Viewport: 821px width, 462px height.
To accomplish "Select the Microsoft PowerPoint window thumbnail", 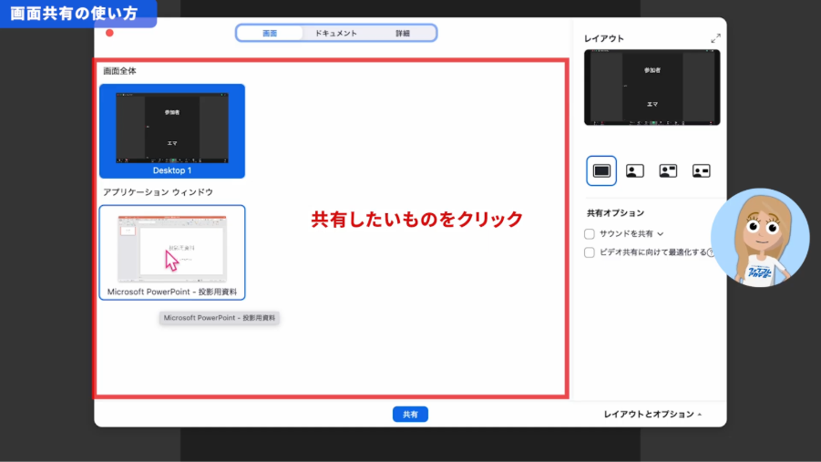I will [171, 252].
